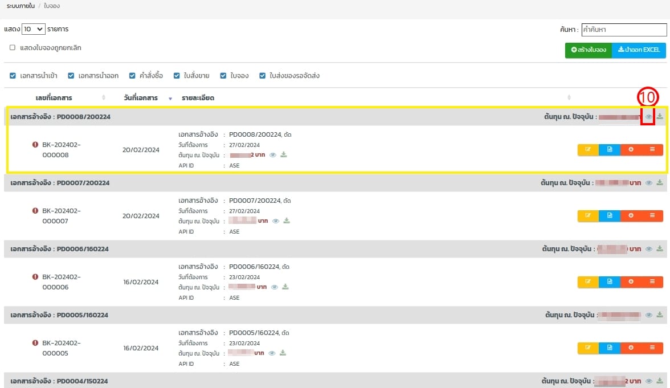Click yellow edit button for BK-202402-000005
This screenshot has height=388, width=670.
588,348
